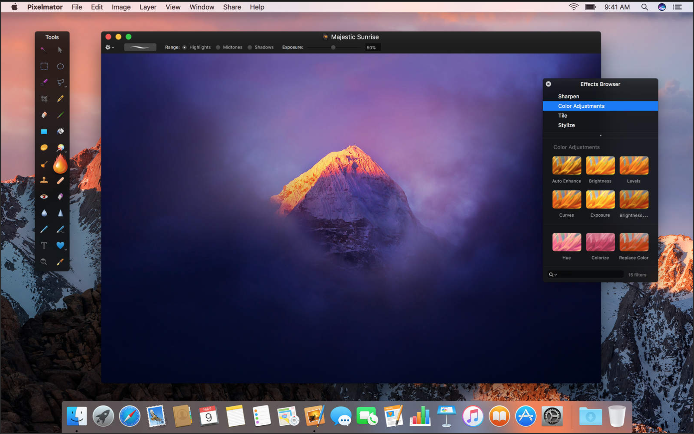Set Range to Shadows
694x434 pixels.
tap(250, 48)
